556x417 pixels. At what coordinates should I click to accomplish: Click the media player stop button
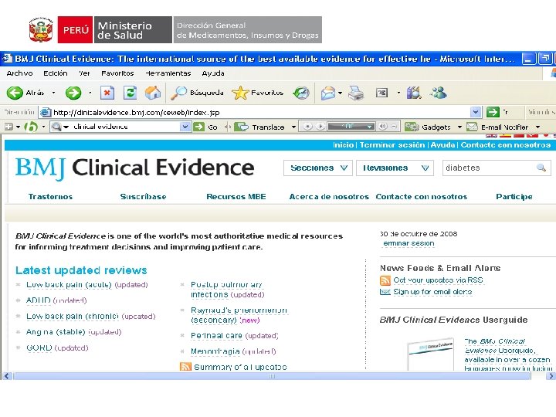(x=307, y=126)
